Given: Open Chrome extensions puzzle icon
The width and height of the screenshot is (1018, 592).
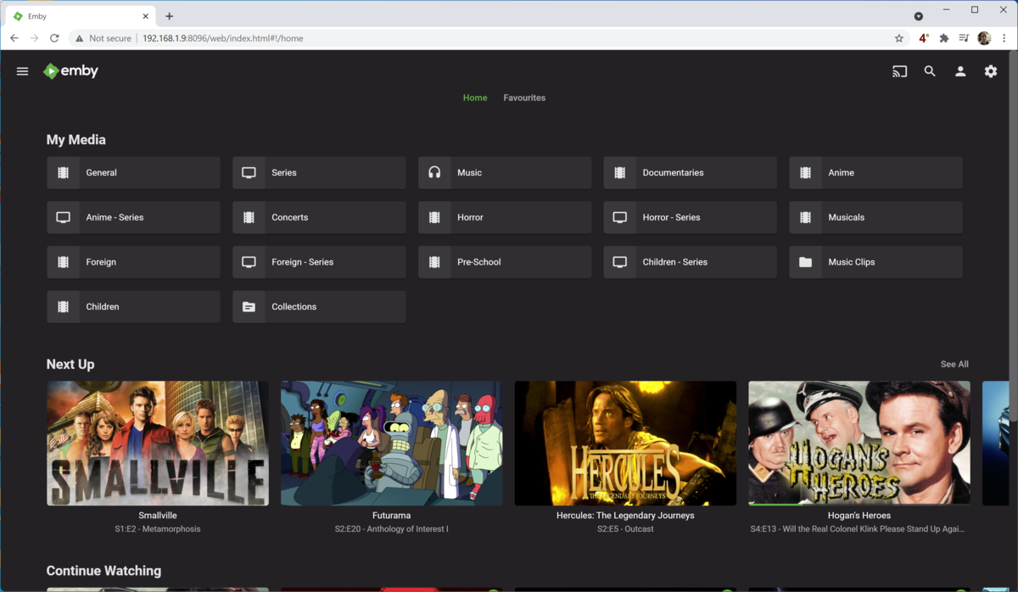Looking at the screenshot, I should tap(943, 38).
